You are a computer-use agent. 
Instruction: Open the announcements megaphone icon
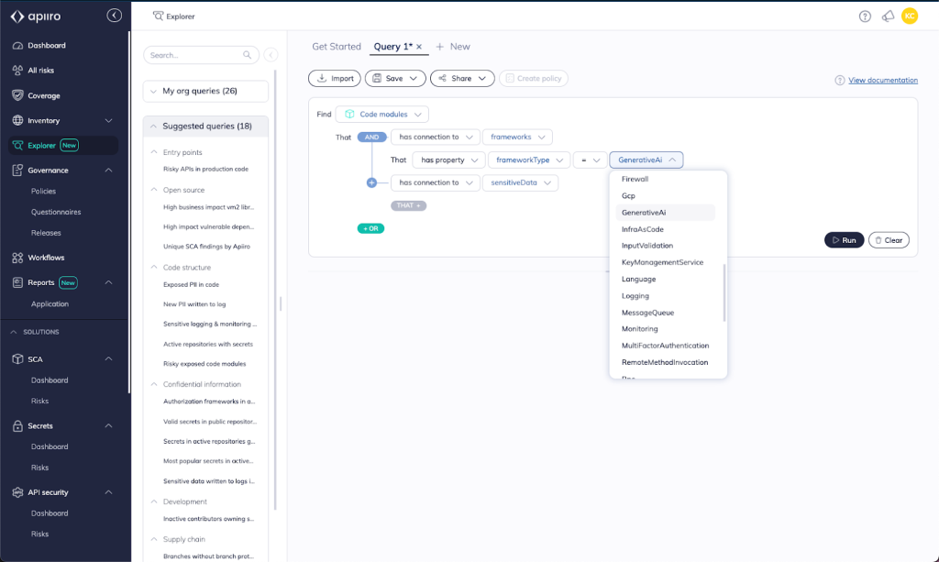tap(888, 17)
